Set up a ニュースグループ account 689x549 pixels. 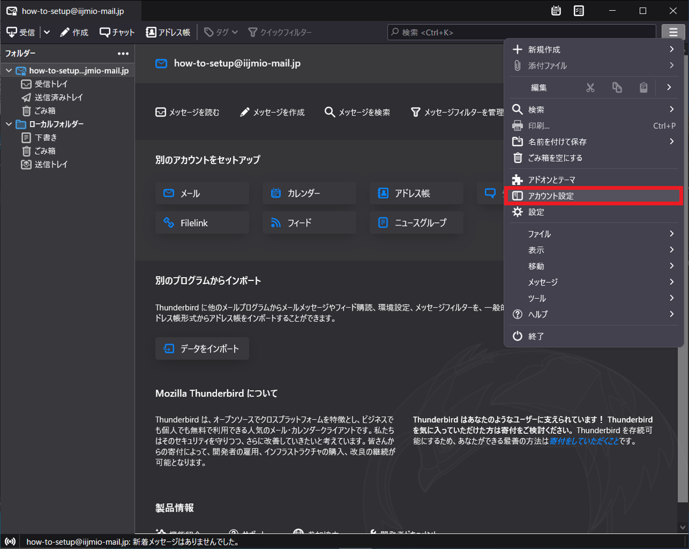click(x=417, y=223)
